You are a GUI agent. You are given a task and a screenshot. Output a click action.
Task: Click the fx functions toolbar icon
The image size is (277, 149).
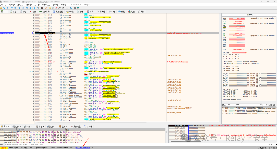pyautogui.click(x=60, y=8)
